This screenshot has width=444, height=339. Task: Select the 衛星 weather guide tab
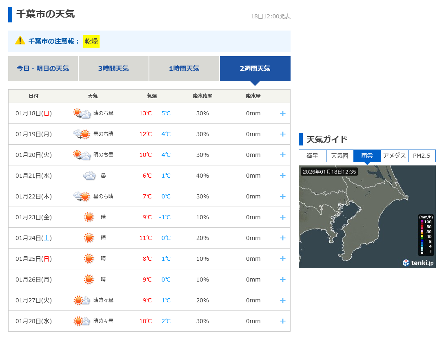coord(312,156)
